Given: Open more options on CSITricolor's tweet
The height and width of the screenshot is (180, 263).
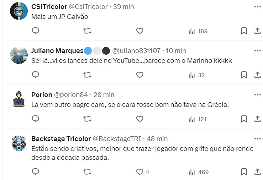Looking at the screenshot, I should [x=257, y=7].
